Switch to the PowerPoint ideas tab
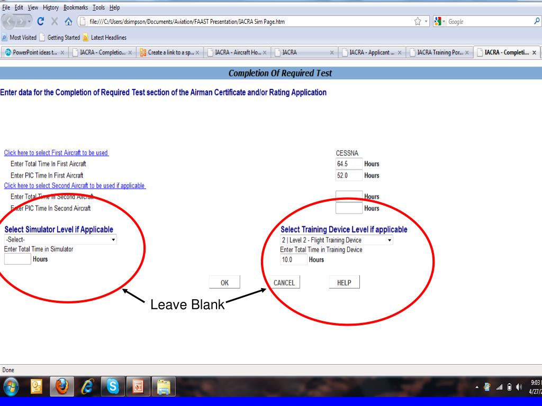The image size is (542, 406). tap(34, 52)
